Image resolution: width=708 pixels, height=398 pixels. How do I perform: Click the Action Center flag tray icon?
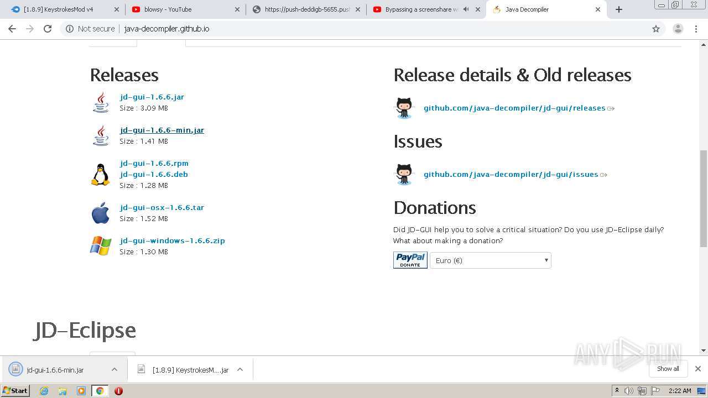coord(655,391)
